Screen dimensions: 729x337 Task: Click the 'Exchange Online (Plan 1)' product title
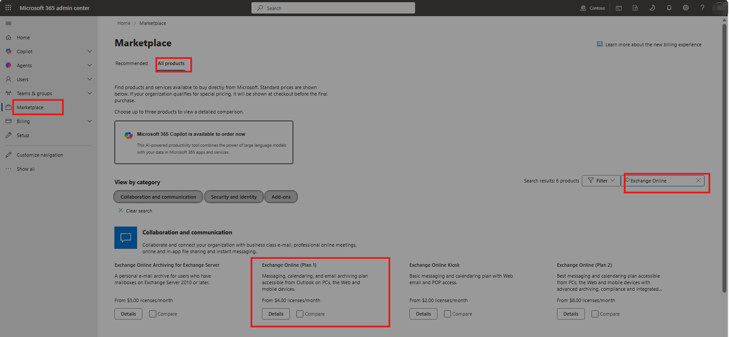click(x=289, y=265)
